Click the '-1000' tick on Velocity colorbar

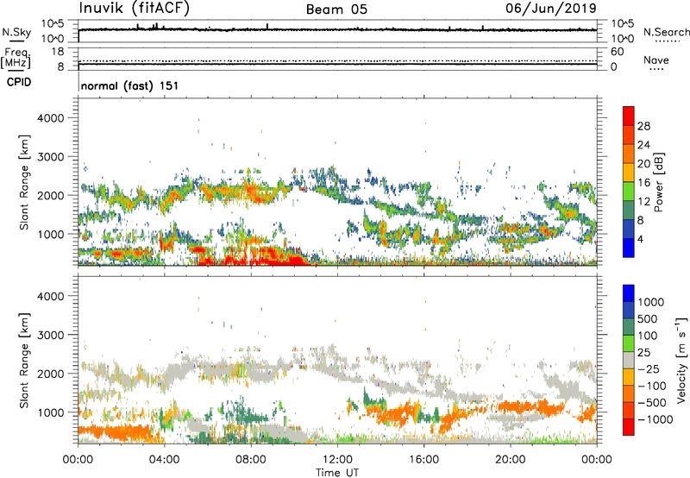[655, 419]
